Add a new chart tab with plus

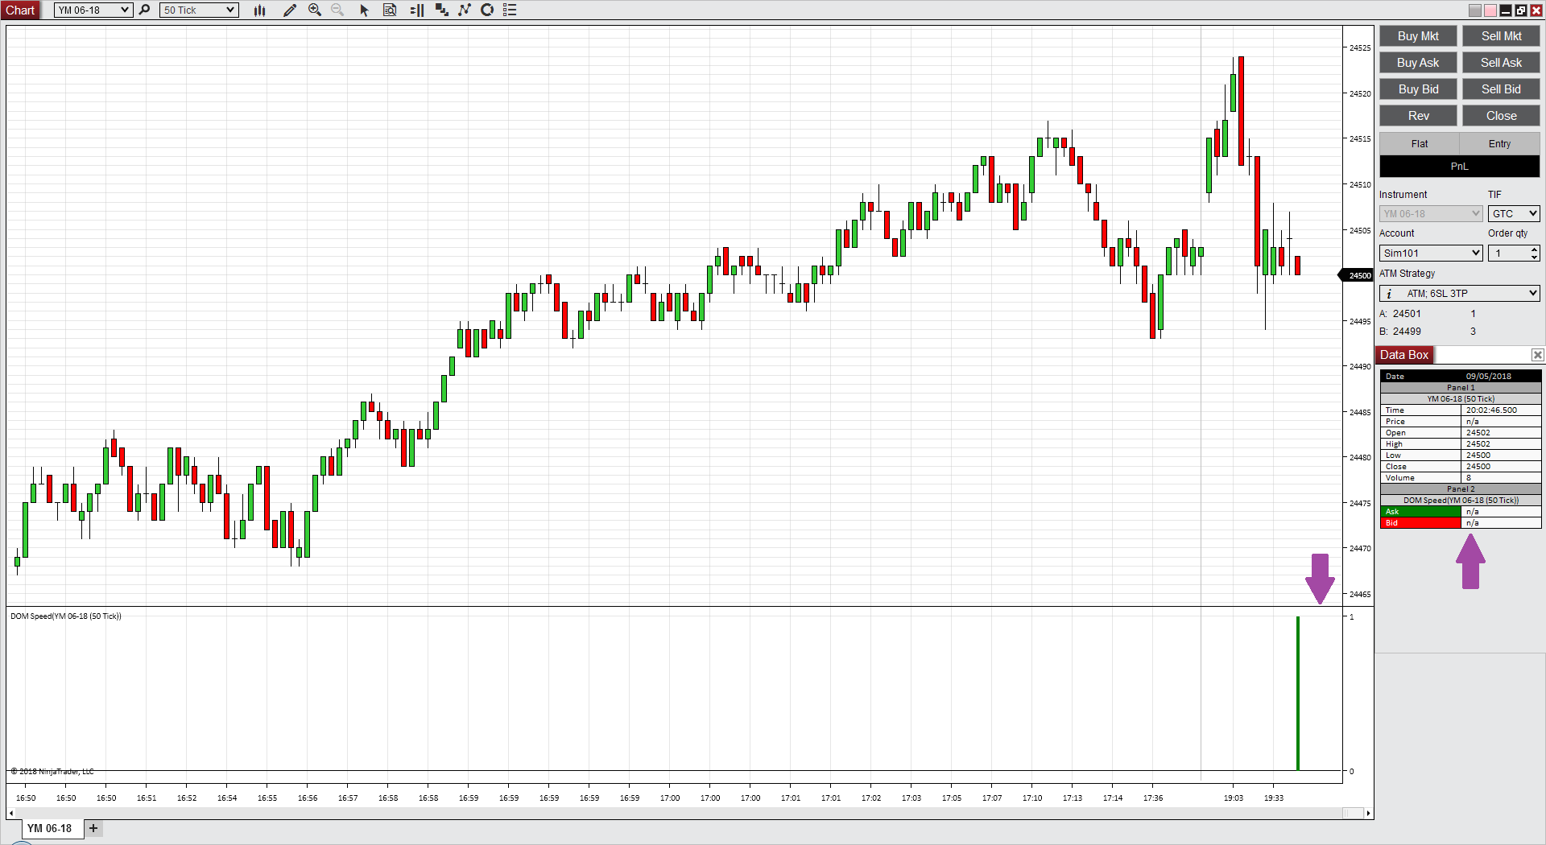93,828
